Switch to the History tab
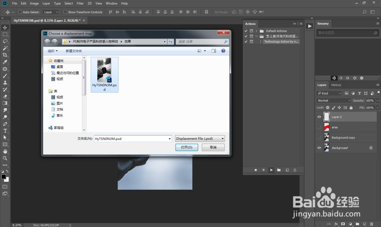381x227 pixels. click(x=336, y=85)
